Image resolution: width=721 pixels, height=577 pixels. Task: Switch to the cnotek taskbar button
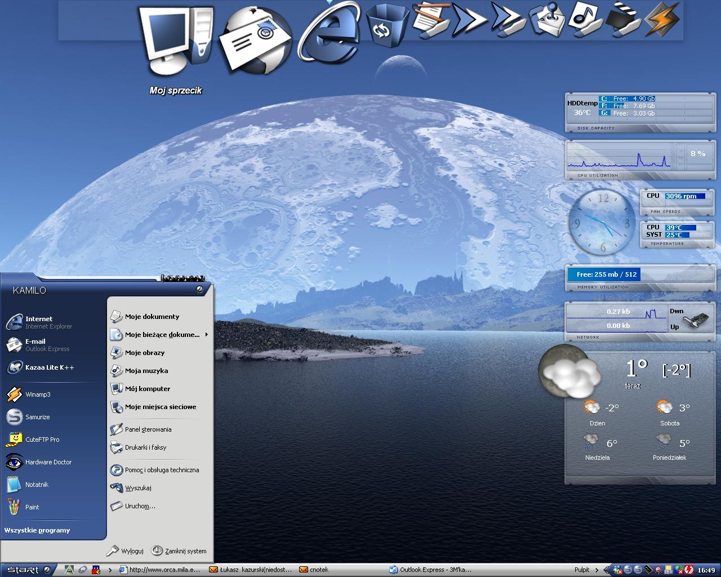[x=342, y=570]
